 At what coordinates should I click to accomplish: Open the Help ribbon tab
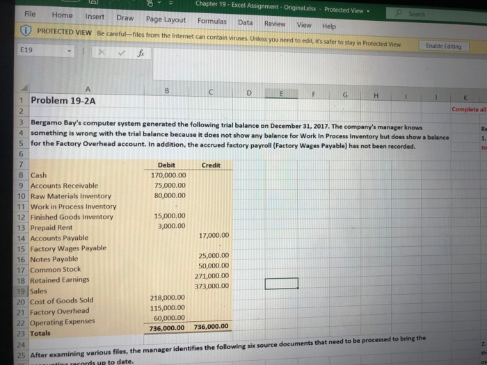pyautogui.click(x=329, y=26)
